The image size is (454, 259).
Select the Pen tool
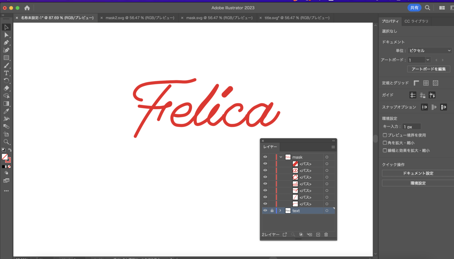[6, 42]
